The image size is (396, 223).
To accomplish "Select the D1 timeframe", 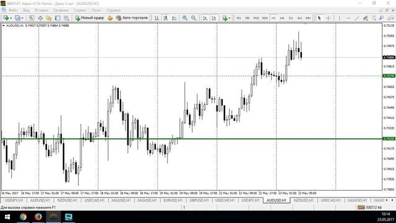I will (291, 18).
